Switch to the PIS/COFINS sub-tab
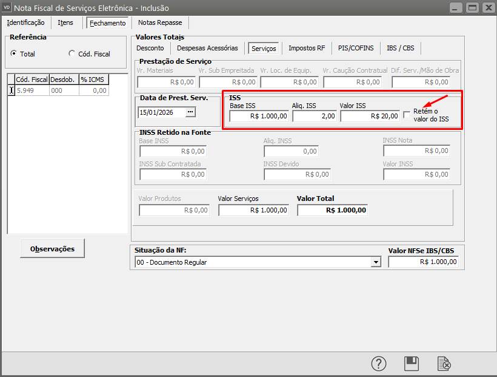 coord(356,48)
